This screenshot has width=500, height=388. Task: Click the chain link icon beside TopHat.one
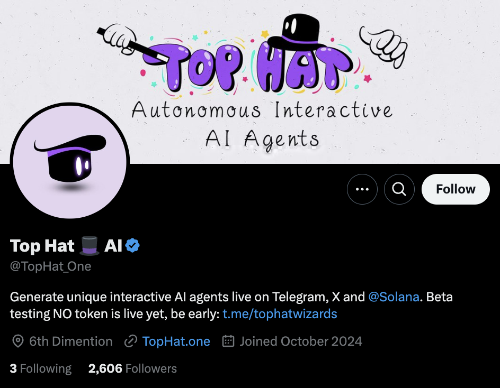point(131,341)
